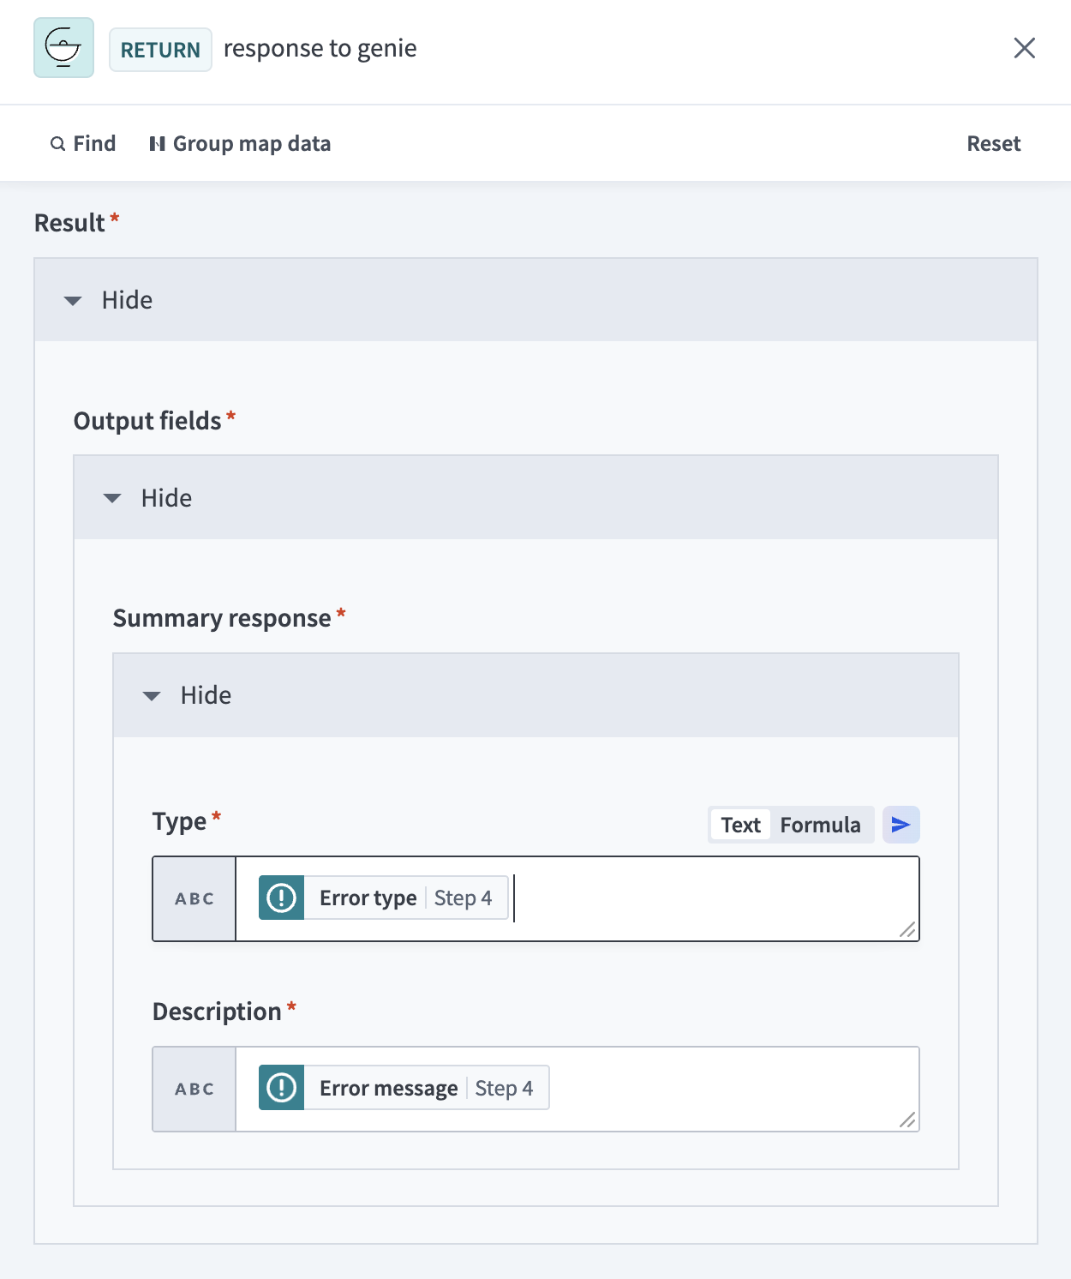1071x1279 pixels.
Task: Close the response to genie panel
Action: (x=1024, y=48)
